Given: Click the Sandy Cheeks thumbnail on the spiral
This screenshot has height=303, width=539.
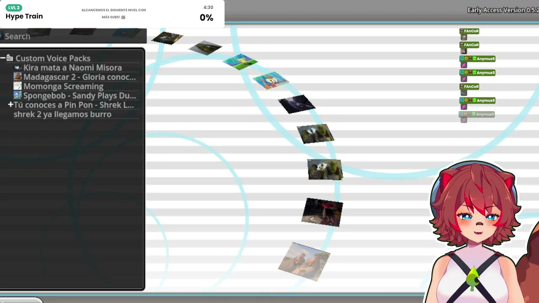Looking at the screenshot, I should pos(271,80).
